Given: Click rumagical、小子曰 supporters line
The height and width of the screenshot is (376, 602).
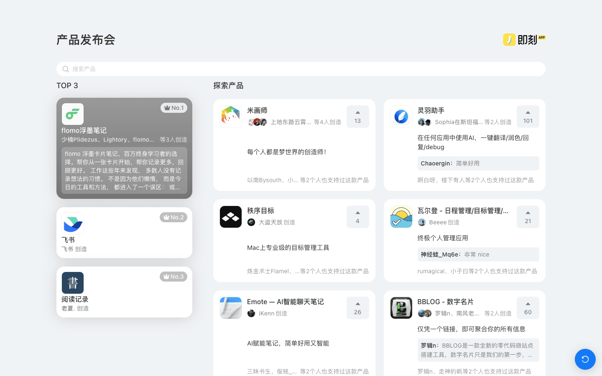Looking at the screenshot, I should pyautogui.click(x=477, y=271).
